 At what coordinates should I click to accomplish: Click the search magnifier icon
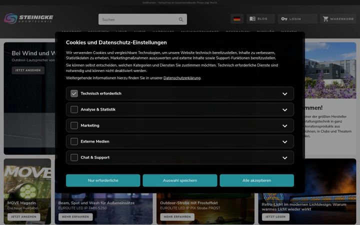[181, 19]
